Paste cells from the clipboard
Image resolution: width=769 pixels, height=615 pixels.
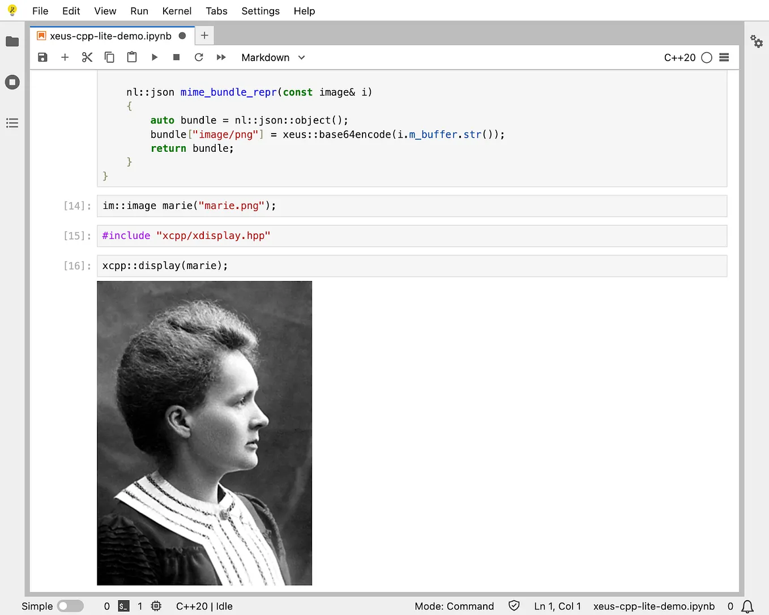click(131, 57)
